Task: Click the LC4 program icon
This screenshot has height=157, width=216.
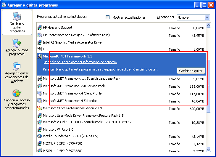Action: click(40, 49)
